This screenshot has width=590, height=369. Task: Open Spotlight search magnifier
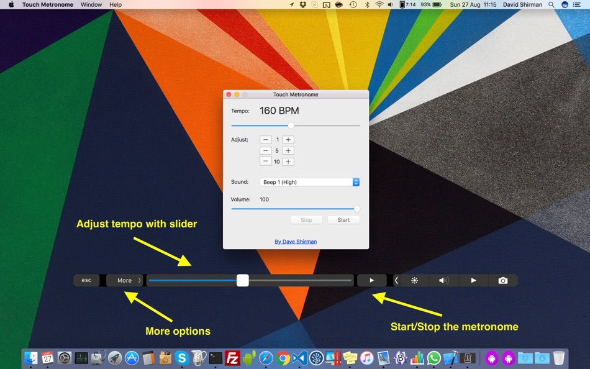[x=551, y=4]
